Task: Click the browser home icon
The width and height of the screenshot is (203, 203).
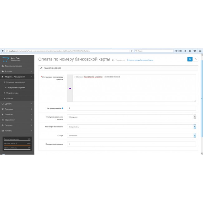Action: 190,51
